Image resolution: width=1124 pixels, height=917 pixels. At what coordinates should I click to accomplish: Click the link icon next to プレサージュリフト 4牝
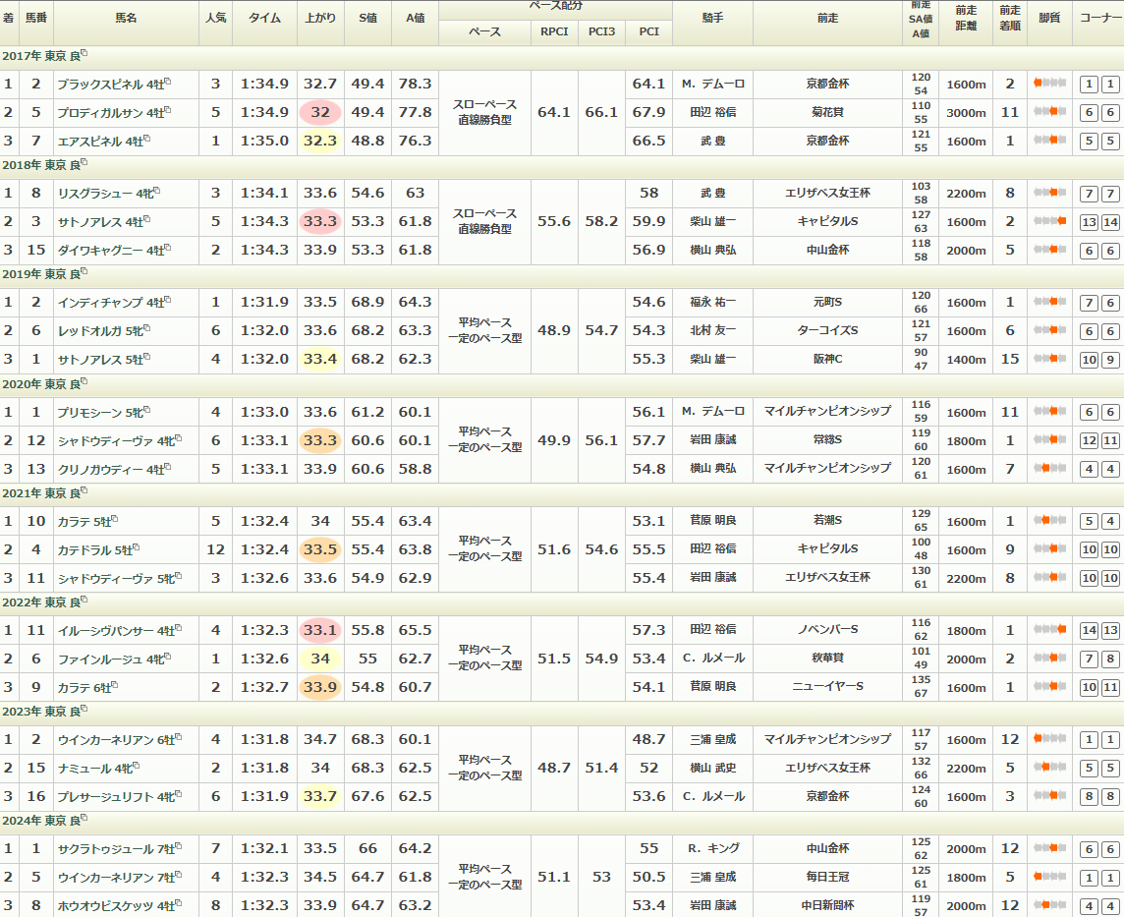point(178,793)
